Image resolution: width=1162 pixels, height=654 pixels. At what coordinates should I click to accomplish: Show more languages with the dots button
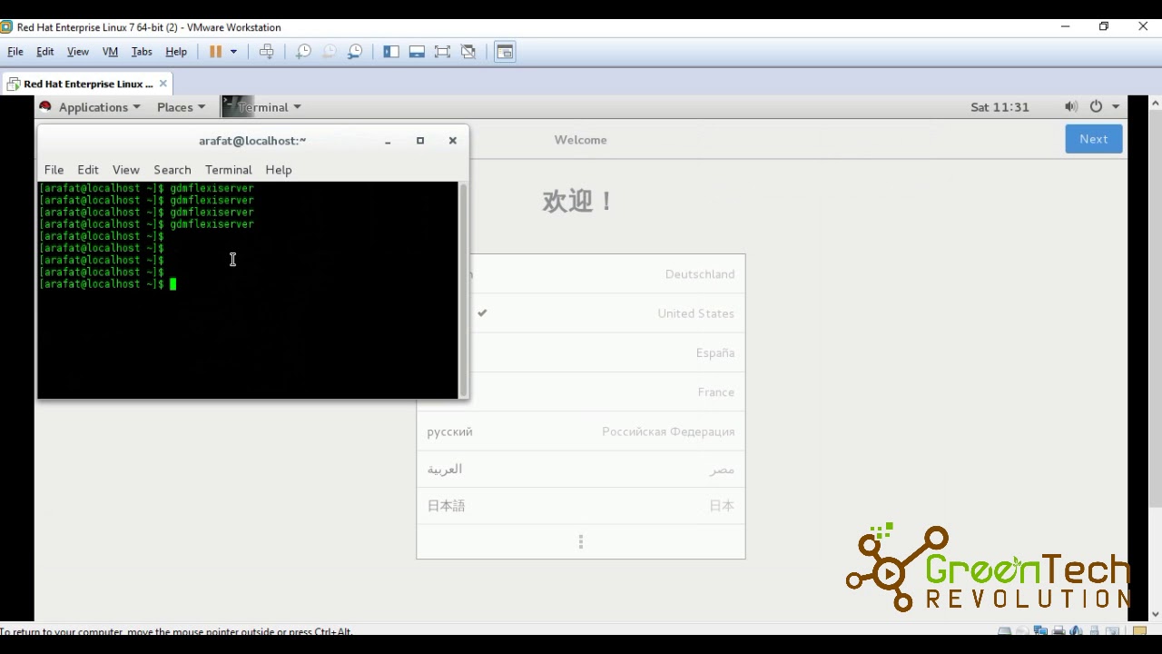[581, 542]
